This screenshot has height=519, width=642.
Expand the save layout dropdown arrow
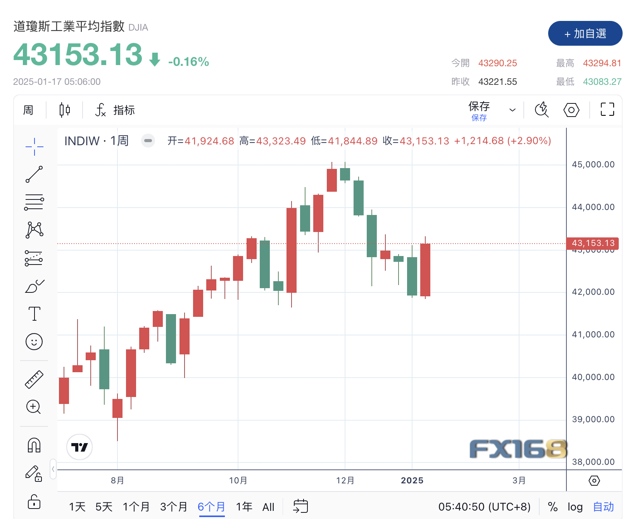[x=513, y=110]
